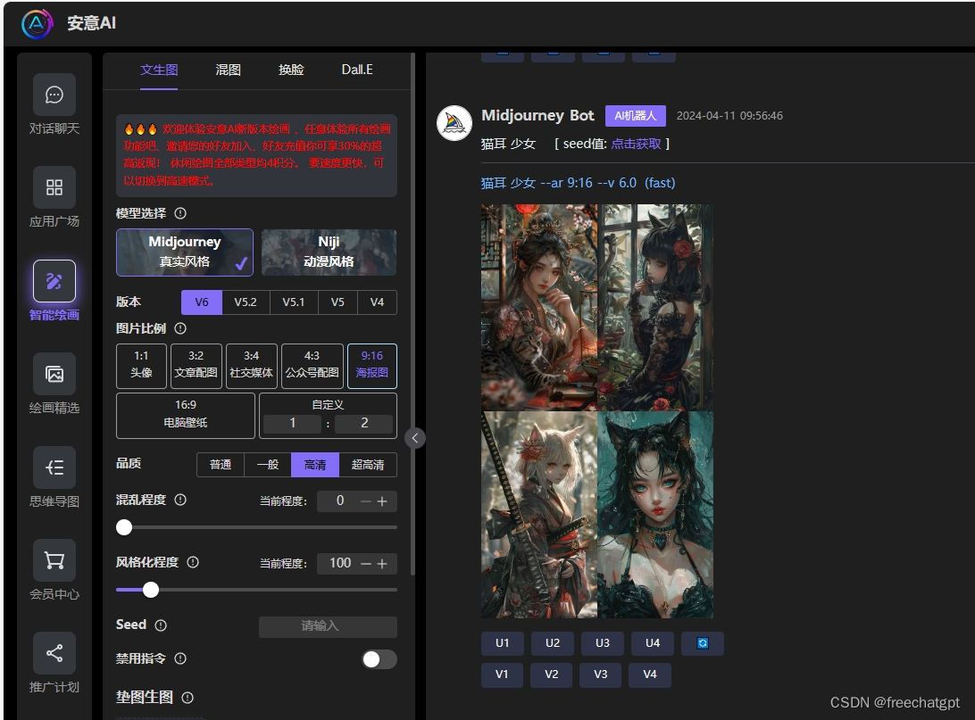This screenshot has width=975, height=720.
Task: Select version V5
Action: 337,302
